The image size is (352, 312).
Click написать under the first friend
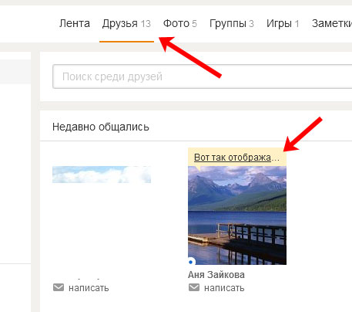pos(89,288)
